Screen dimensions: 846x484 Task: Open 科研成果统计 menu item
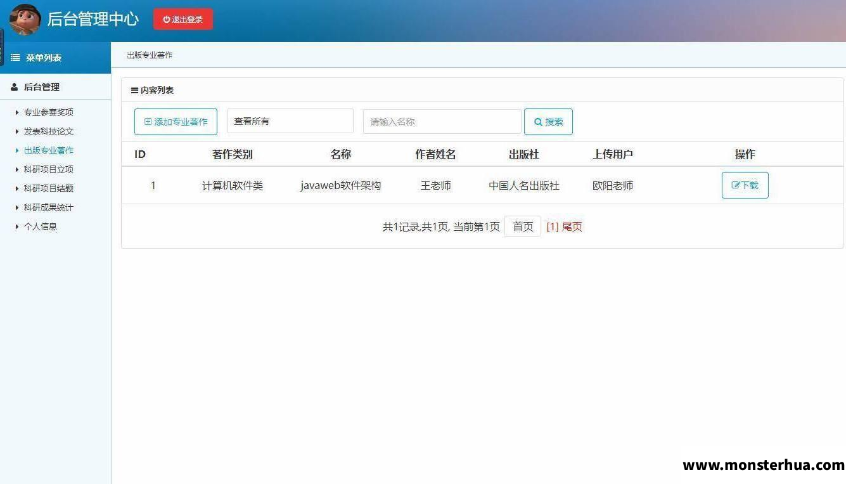pos(49,207)
